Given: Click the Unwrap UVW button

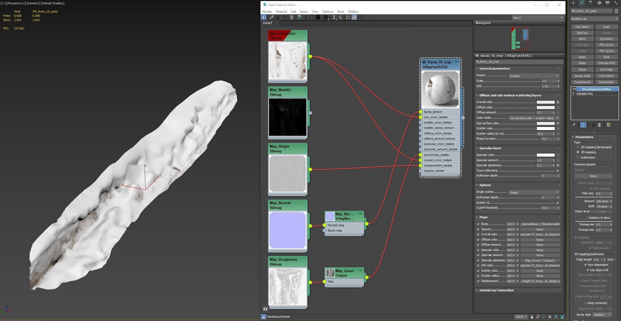Looking at the screenshot, I should 606,63.
